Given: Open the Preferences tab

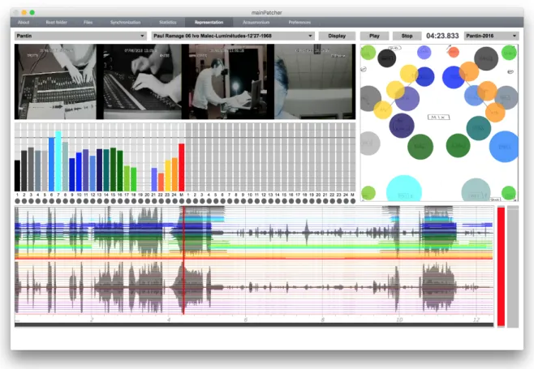Looking at the screenshot, I should point(299,22).
